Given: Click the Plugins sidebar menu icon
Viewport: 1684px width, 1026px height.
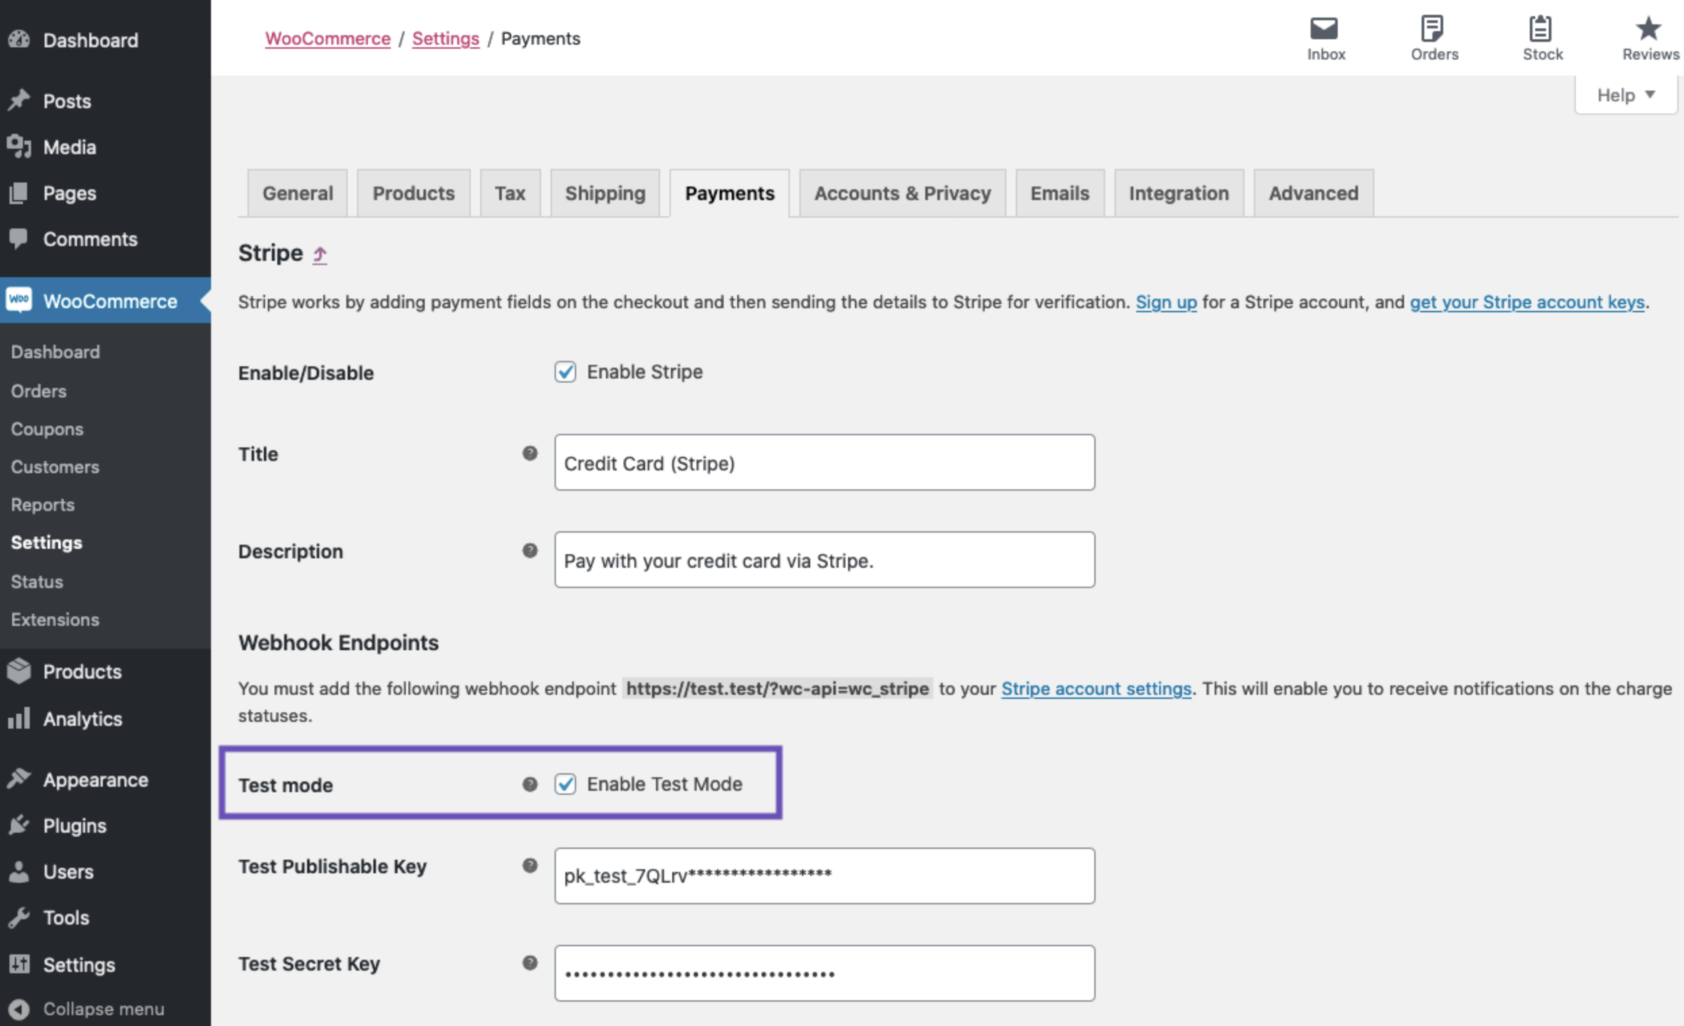Looking at the screenshot, I should pos(19,825).
